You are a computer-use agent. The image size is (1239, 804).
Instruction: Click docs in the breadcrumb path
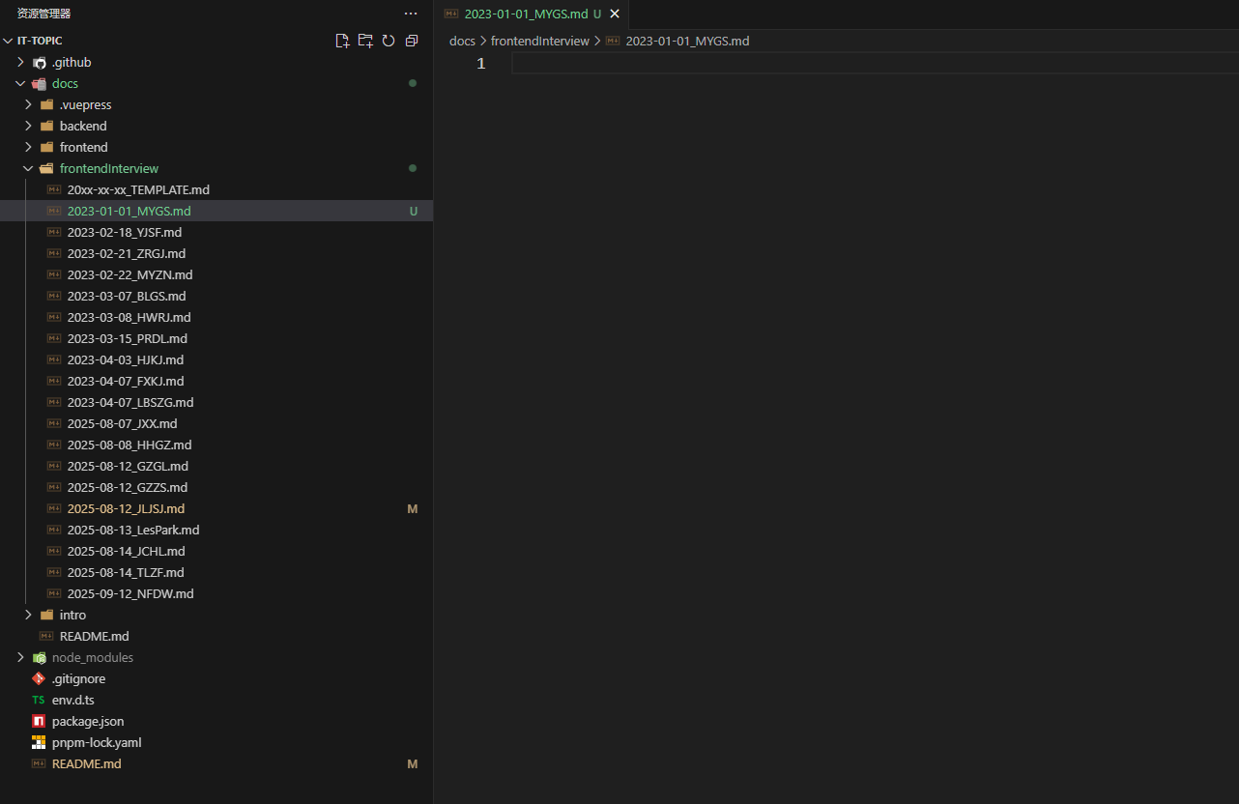[x=462, y=41]
